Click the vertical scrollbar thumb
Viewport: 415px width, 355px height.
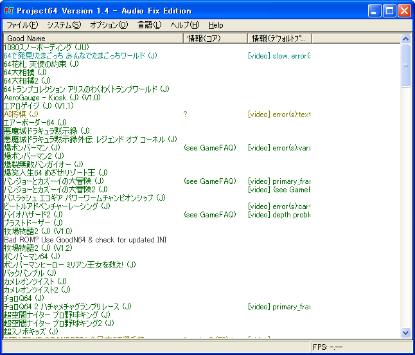405,64
